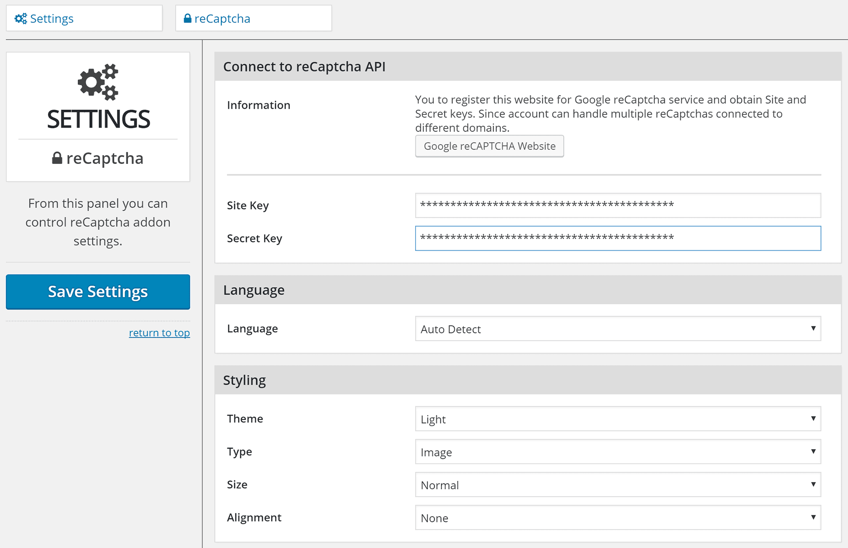Open the Theme dropdown showing Light

coord(618,419)
